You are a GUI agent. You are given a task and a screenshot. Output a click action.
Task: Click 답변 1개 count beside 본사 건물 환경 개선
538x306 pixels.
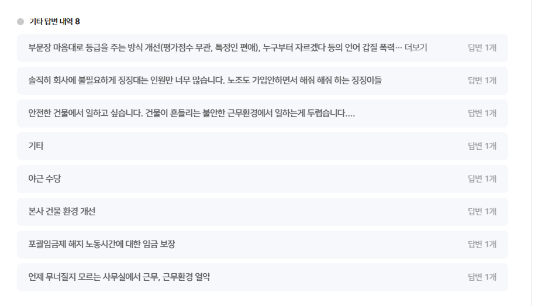(482, 211)
